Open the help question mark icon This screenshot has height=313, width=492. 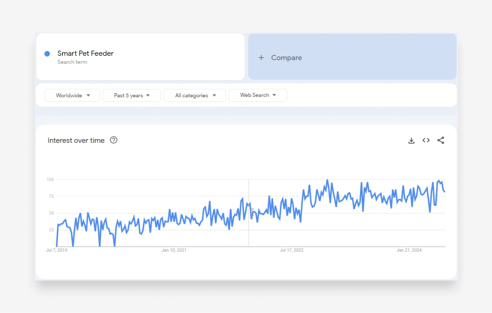(x=114, y=140)
